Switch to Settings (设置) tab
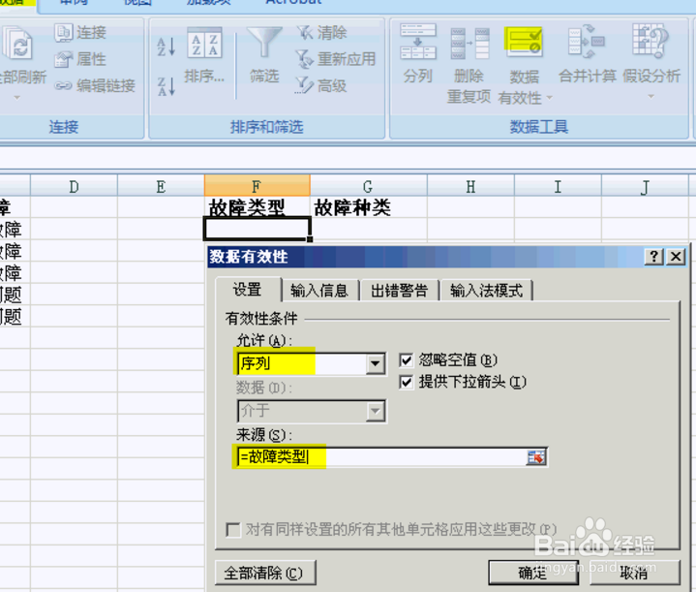 pos(248,290)
